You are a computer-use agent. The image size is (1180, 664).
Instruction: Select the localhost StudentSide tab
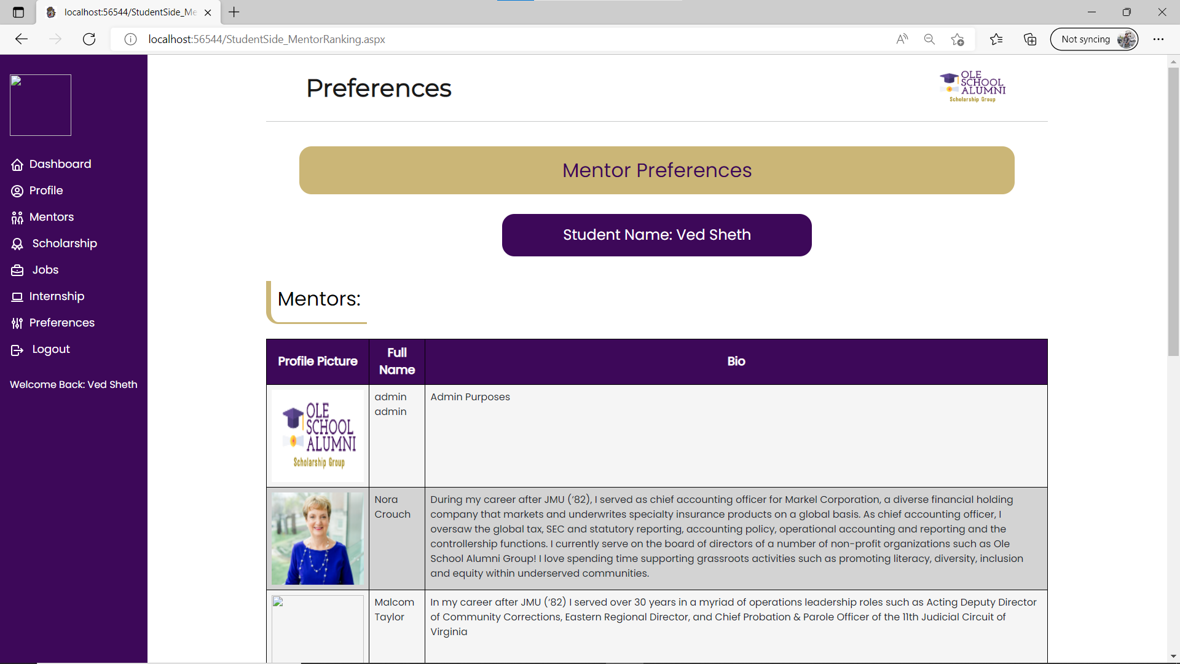(129, 12)
